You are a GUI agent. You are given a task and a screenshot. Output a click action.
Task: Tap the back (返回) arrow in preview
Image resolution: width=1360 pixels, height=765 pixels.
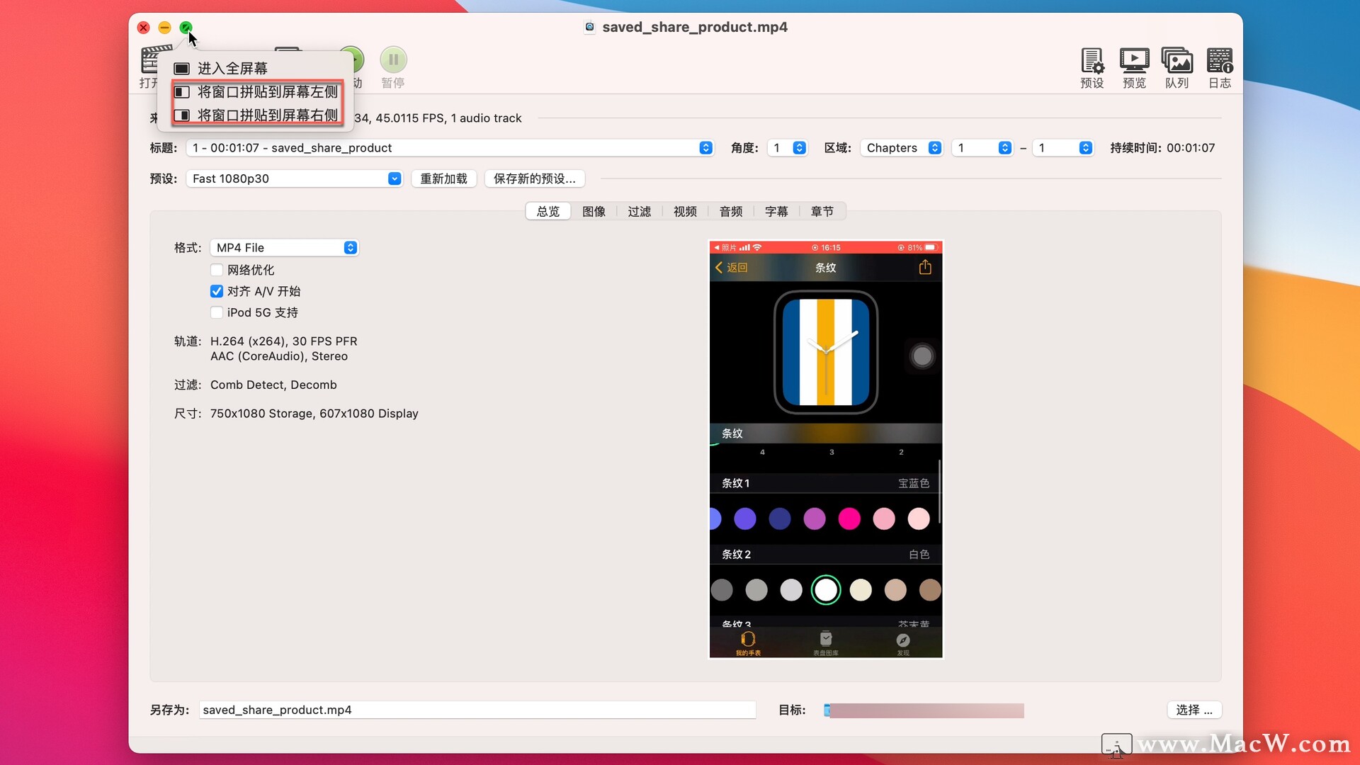tap(719, 267)
